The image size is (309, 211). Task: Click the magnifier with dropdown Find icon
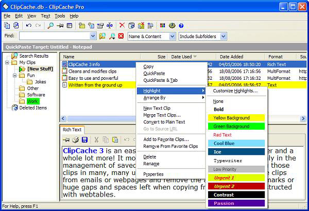click(x=112, y=36)
